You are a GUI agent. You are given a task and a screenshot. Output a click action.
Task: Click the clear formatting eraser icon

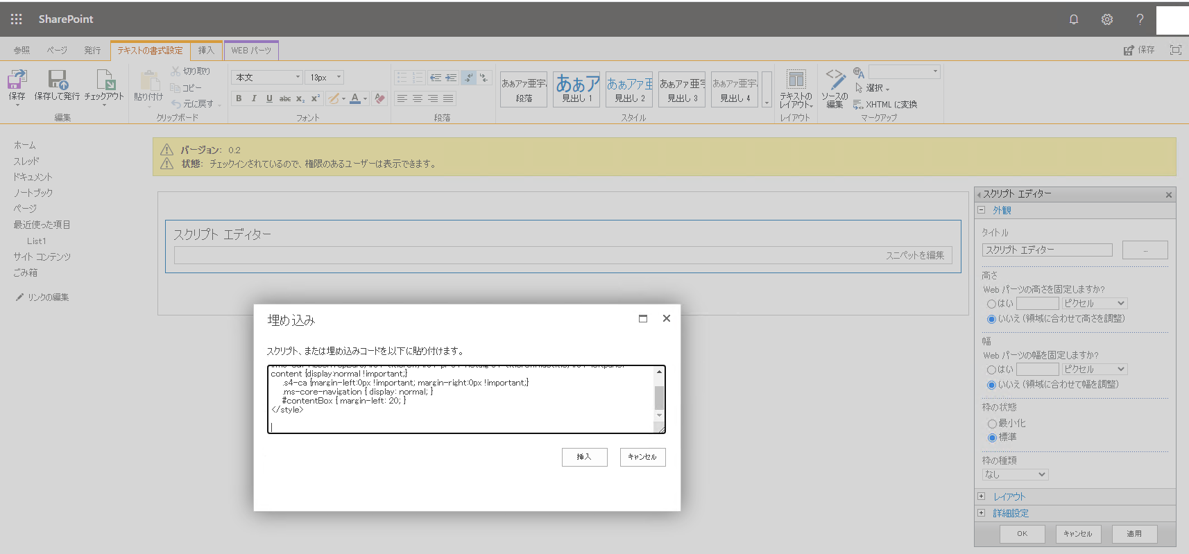click(x=379, y=98)
